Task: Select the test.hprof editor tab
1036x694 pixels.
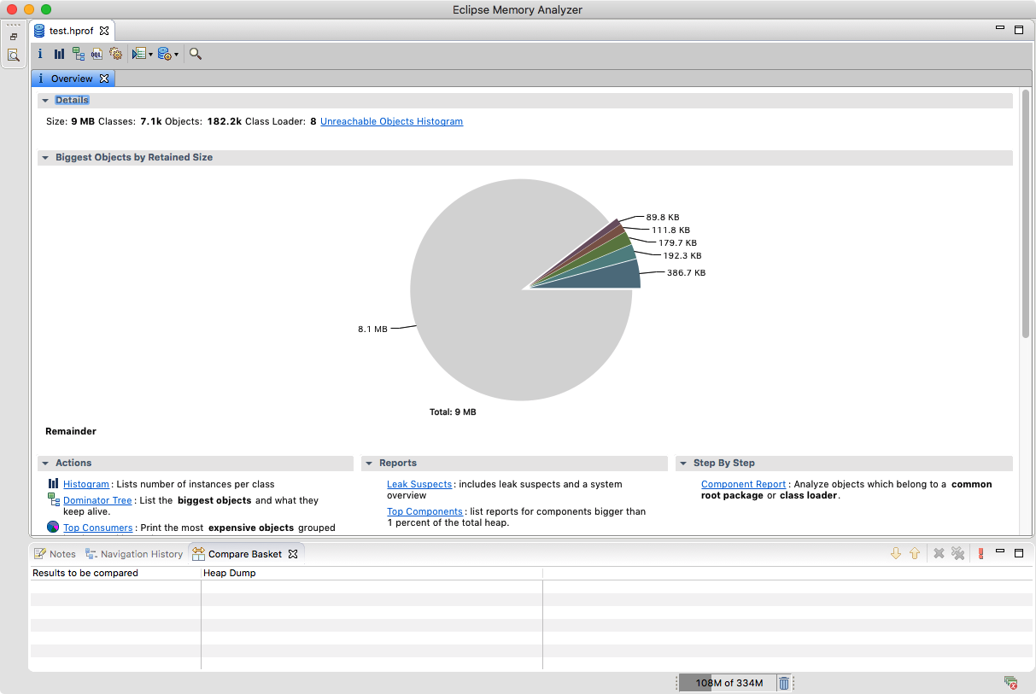Action: point(71,31)
